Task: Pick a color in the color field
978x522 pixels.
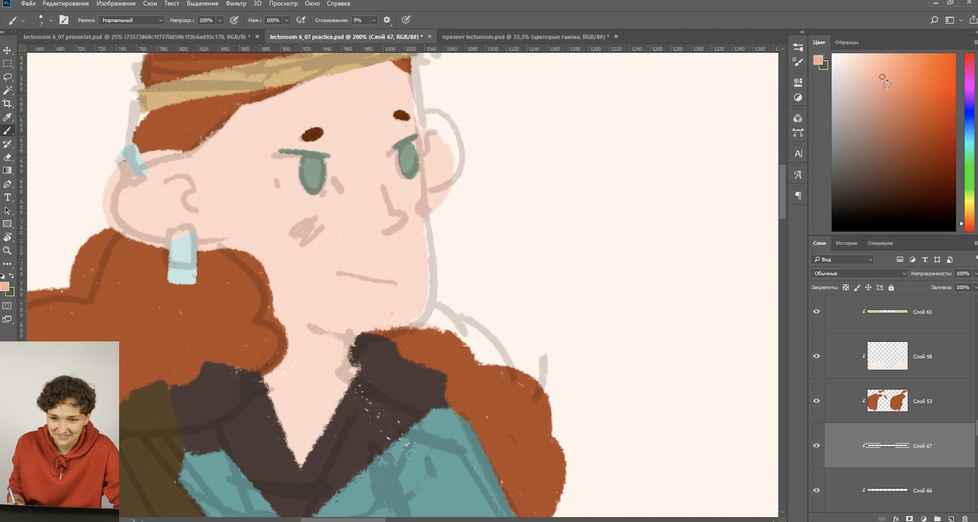Action: (x=893, y=142)
